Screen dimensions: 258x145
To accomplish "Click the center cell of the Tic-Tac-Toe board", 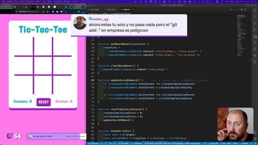I will coord(43,65).
